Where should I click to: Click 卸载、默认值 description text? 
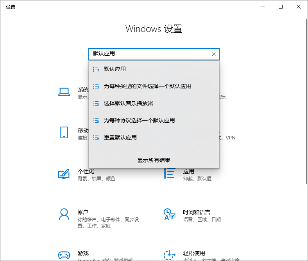pyautogui.click(x=197, y=178)
